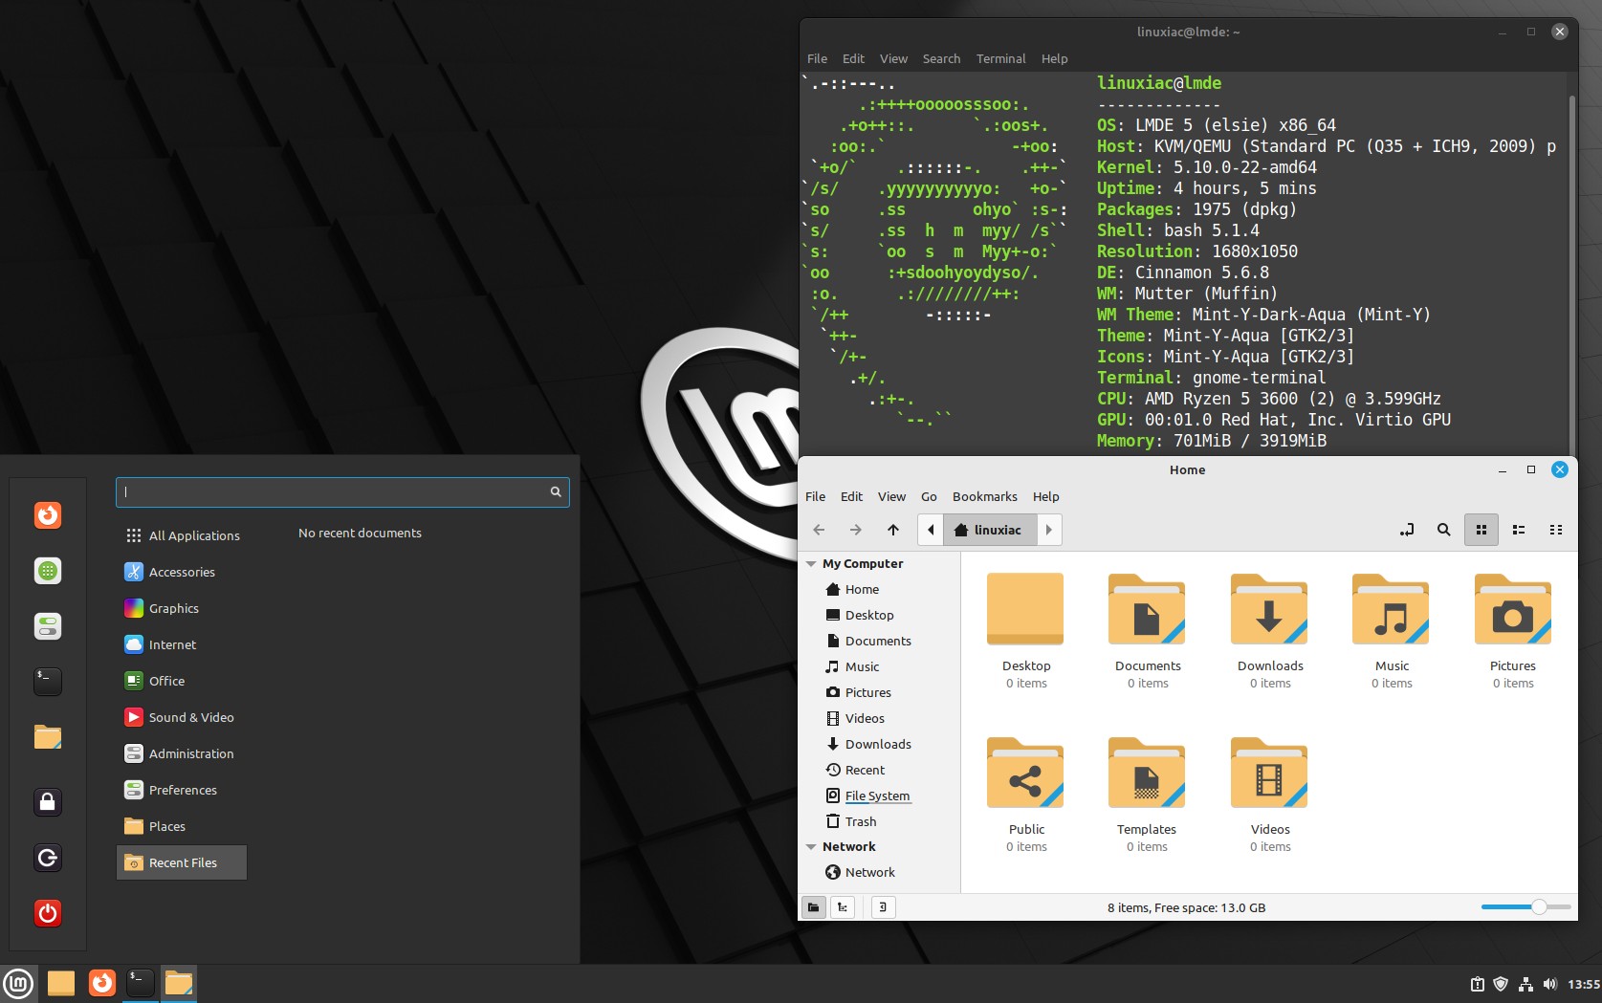The width and height of the screenshot is (1602, 1003).
Task: Click the application menu search field
Action: pyautogui.click(x=342, y=491)
